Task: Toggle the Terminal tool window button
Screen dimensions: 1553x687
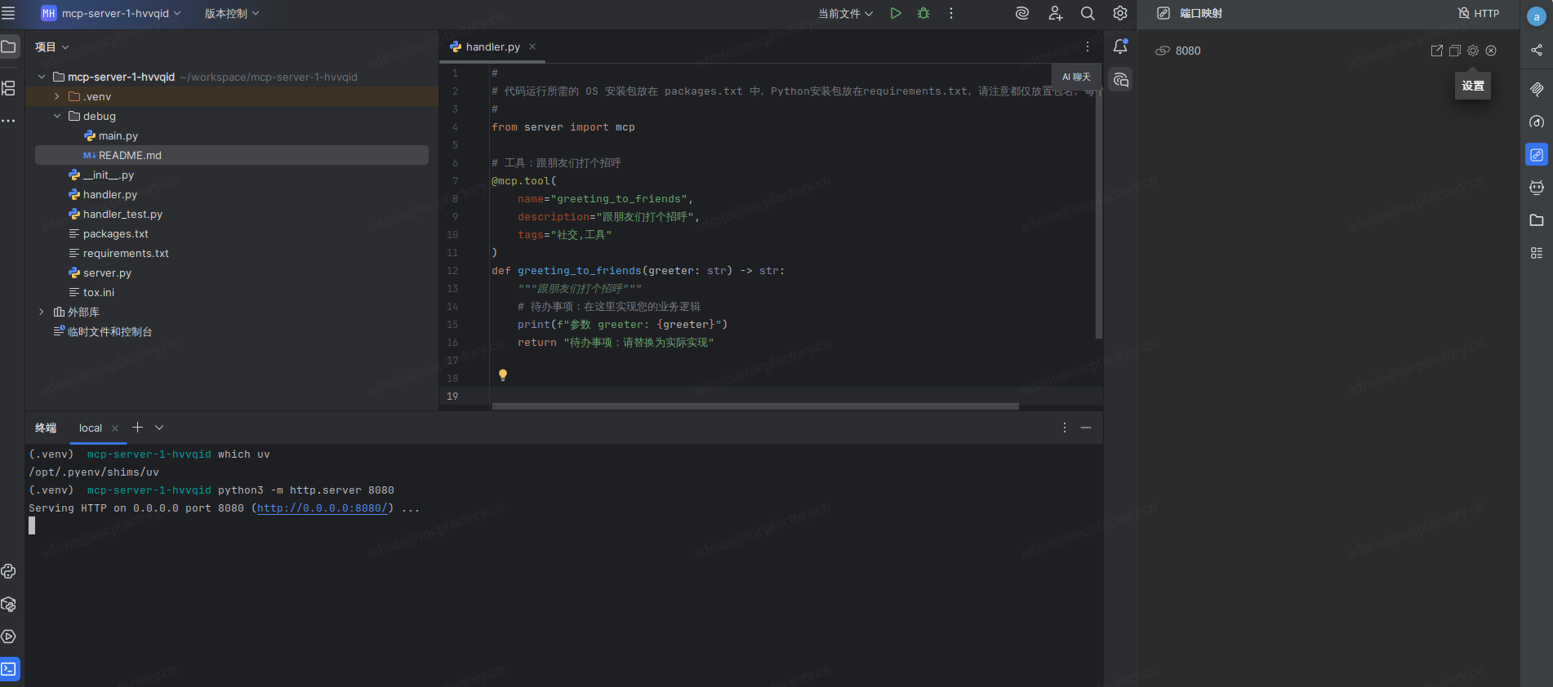Action: click(9, 669)
